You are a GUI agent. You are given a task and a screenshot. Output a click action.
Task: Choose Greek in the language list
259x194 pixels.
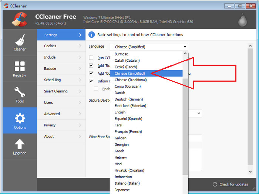[x=146, y=151]
